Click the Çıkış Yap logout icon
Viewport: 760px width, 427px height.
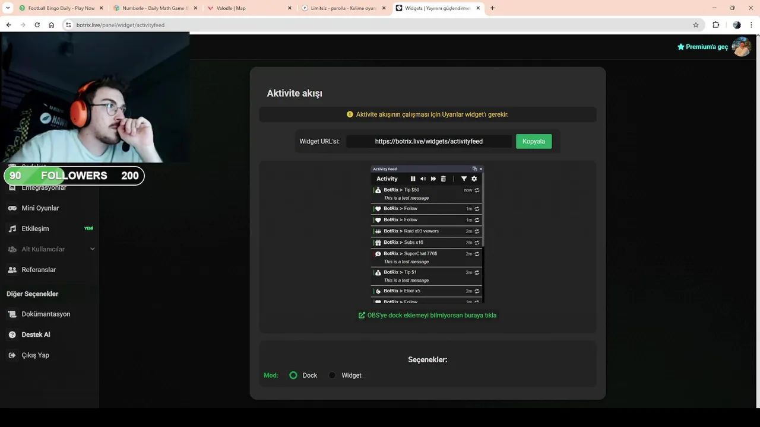coord(12,355)
